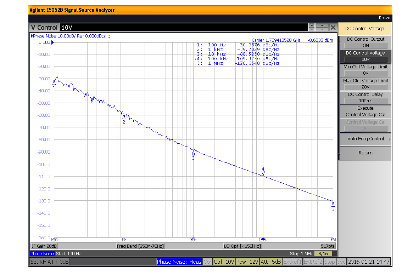Click the Attn 5dB status icon
This screenshot has width=413, height=275.
[x=270, y=262]
